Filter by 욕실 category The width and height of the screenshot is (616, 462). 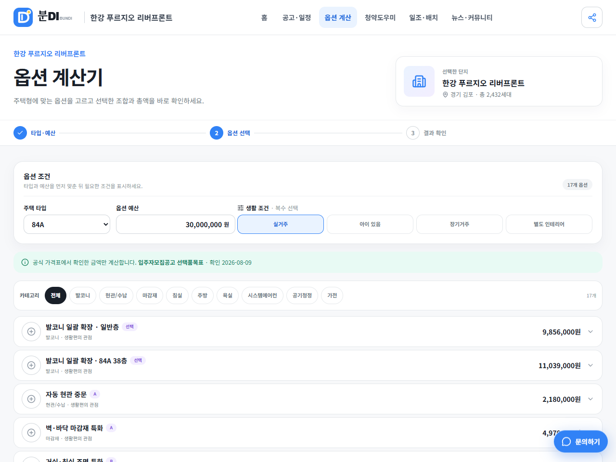tap(228, 295)
